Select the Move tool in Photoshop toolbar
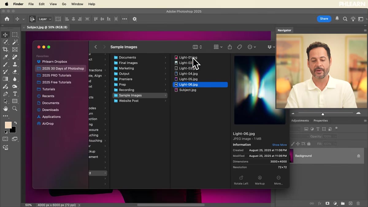The height and width of the screenshot is (207, 368). pos(5,35)
